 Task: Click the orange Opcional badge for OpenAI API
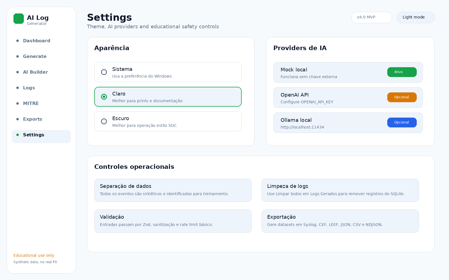pos(402,97)
